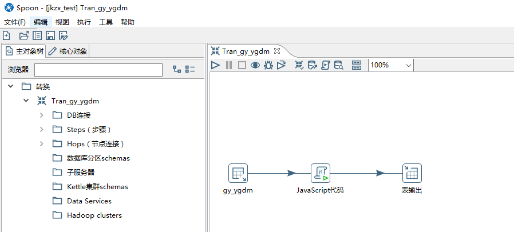Click the Get SQL script icon
The width and height of the screenshot is (514, 232).
325,65
